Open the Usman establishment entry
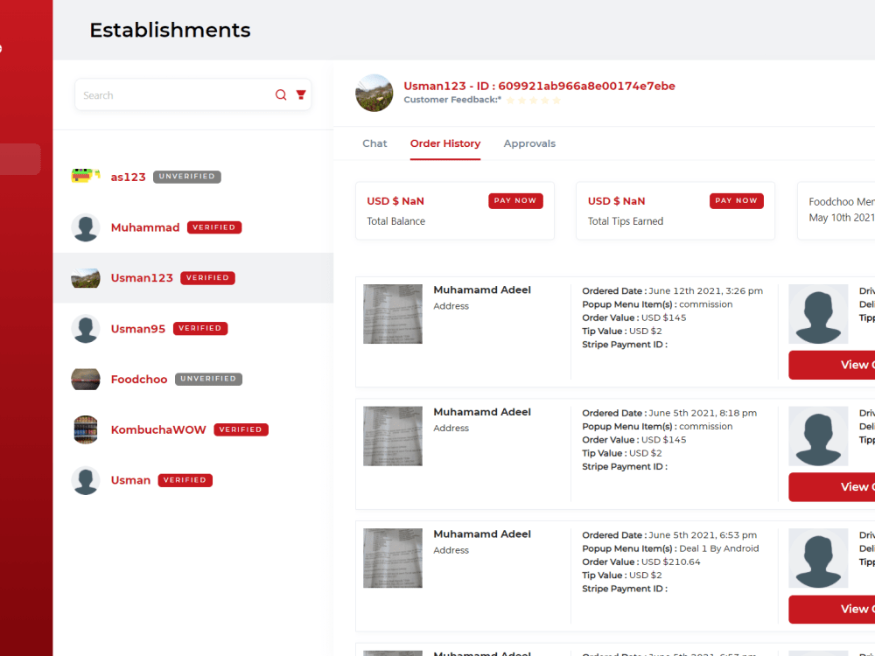875x656 pixels. (193, 480)
